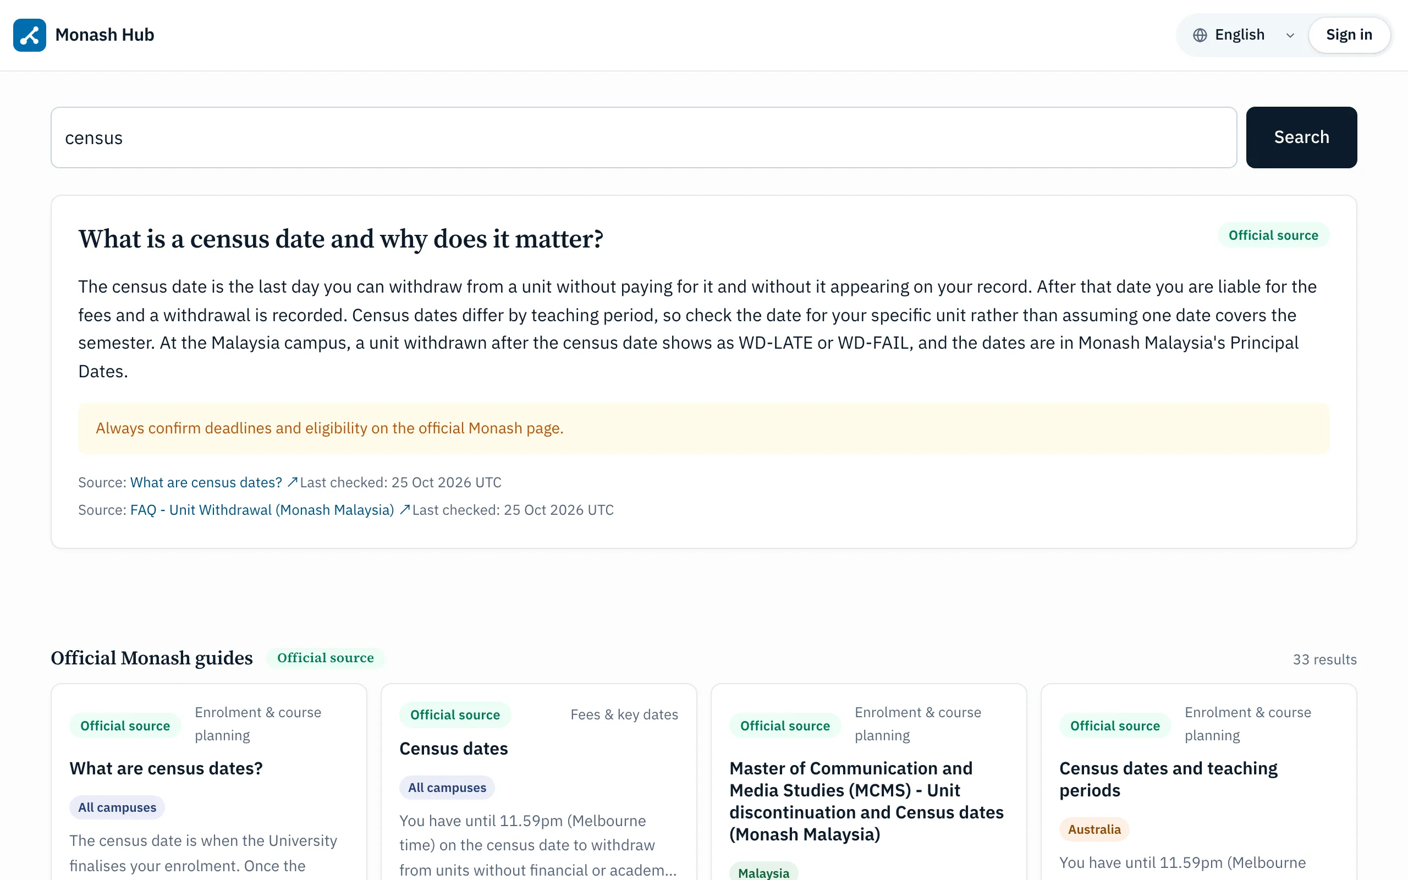
Task: Open external arrow next to 'What are census dates?' source
Action: pyautogui.click(x=292, y=482)
